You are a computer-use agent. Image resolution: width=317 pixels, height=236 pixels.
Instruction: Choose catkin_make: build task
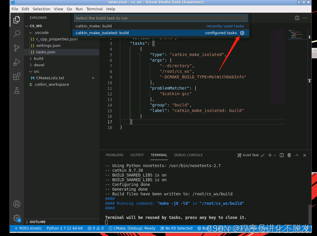161,26
